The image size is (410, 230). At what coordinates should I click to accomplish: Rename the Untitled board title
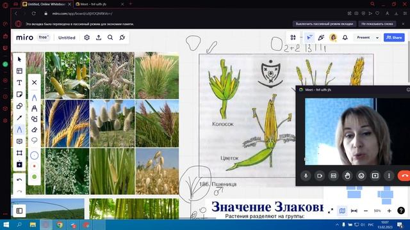point(67,38)
